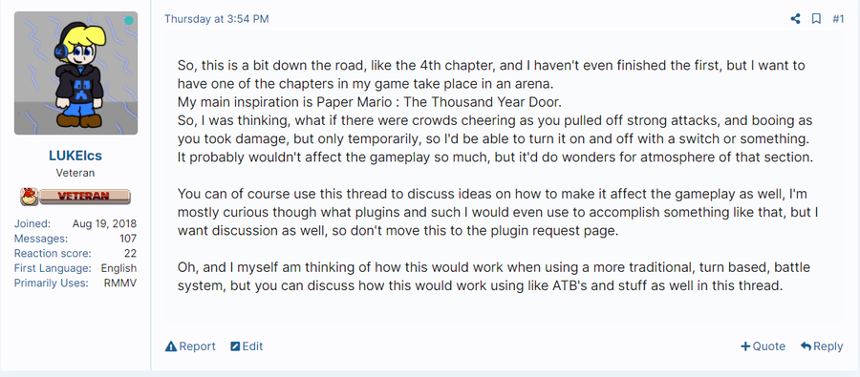Add this post to a multi-quote with +Quote
860x377 pixels.
pos(763,346)
